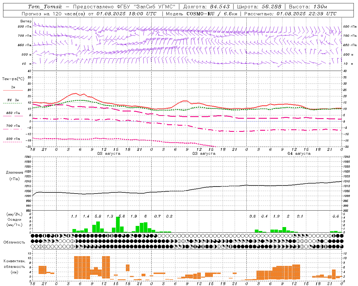Click the 1.1 precipitation total
358x286 pixels.
click(74, 216)
